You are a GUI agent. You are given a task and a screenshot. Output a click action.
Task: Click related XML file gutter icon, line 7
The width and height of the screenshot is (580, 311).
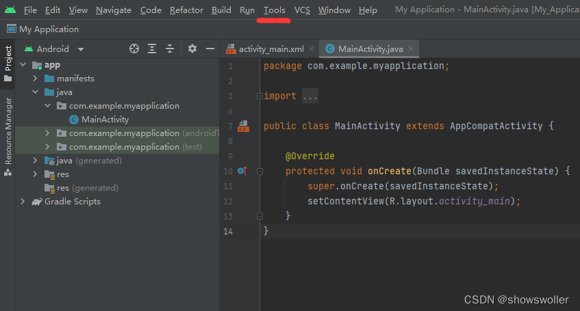(243, 126)
